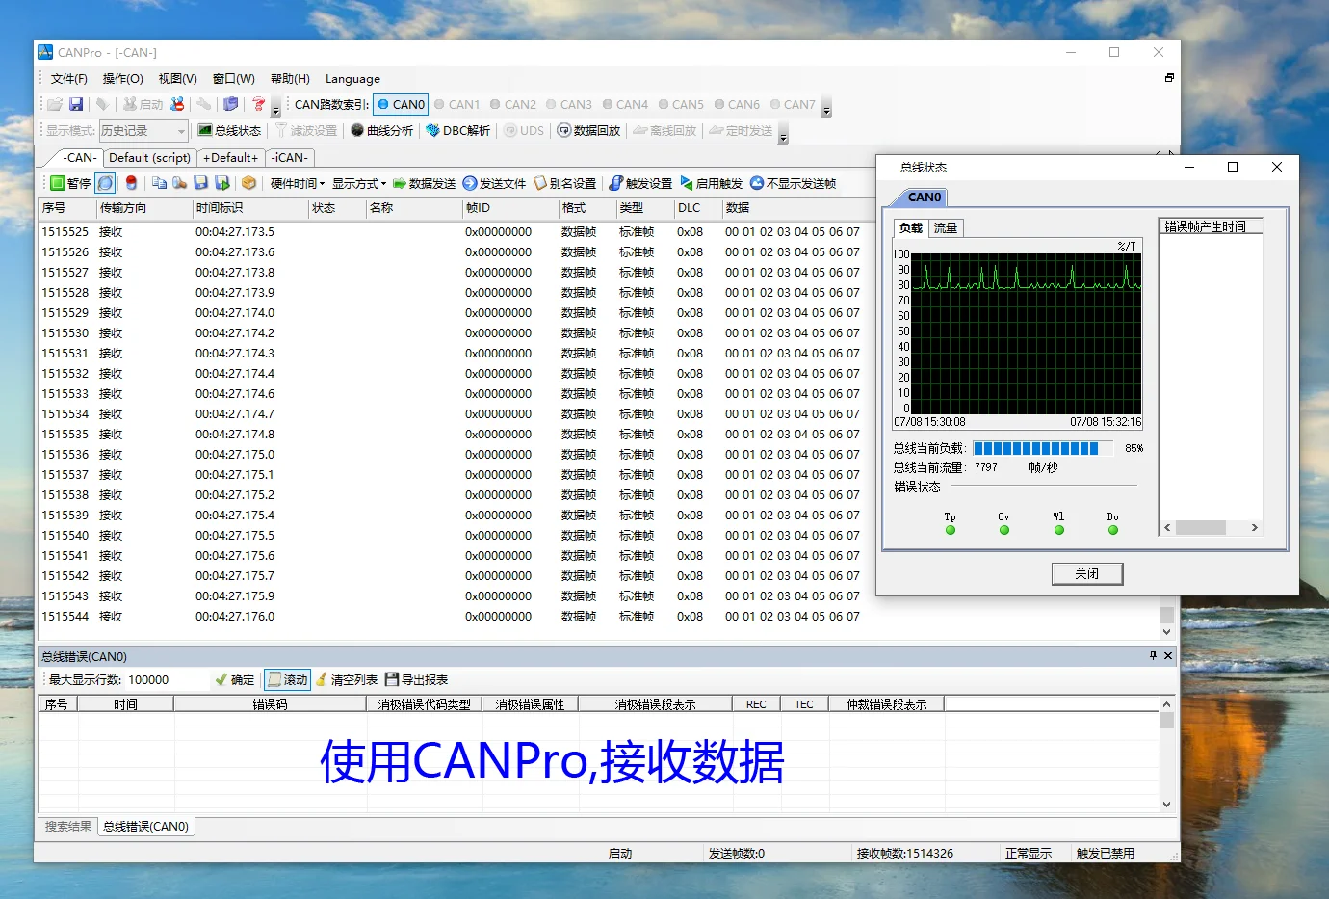Toggle the highlighted blue circle view icon
Viewport: 1329px width, 899px height.
click(105, 183)
